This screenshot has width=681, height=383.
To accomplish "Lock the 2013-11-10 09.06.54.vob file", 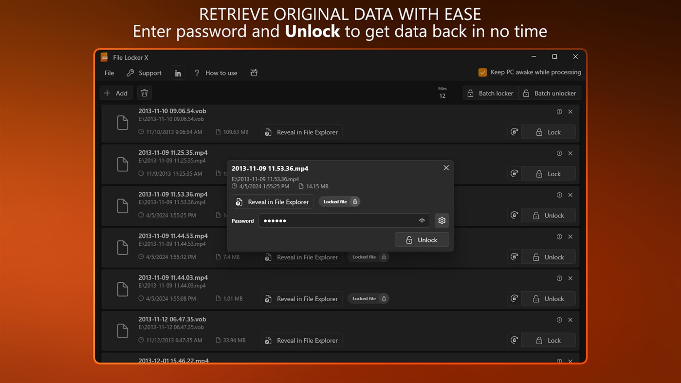I will [549, 131].
